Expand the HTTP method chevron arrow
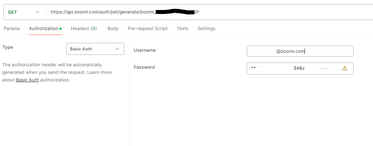373x146 pixels. [37, 12]
